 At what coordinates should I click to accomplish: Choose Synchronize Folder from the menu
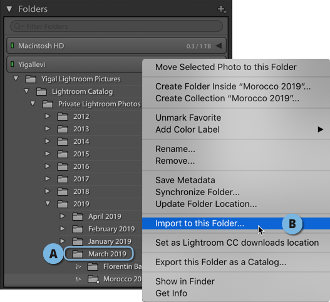[197, 192]
